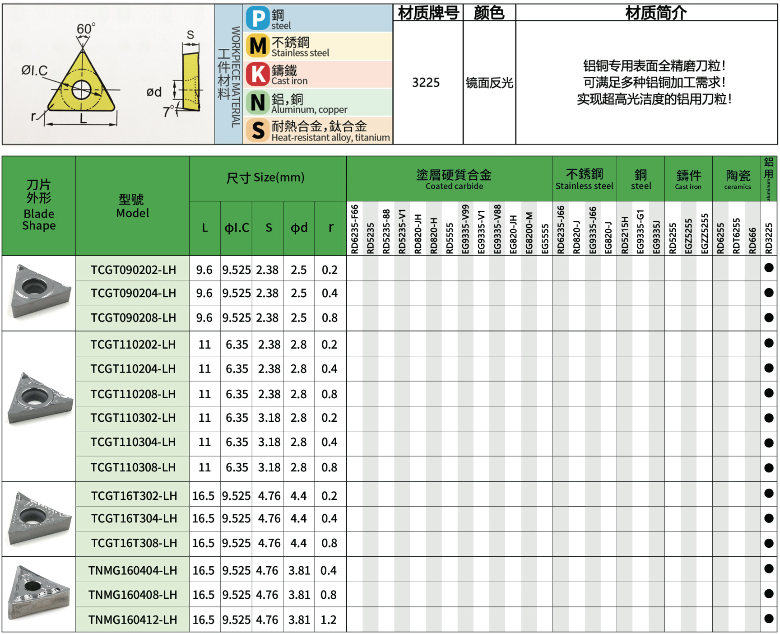Click the yellow M stainless steel icon
The width and height of the screenshot is (780, 634).
258,46
